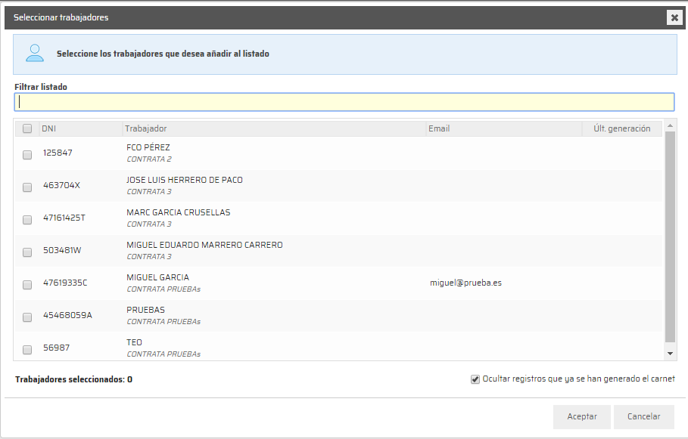Check the box for FCO PÉREZ
The image size is (688, 439).
[x=27, y=154]
